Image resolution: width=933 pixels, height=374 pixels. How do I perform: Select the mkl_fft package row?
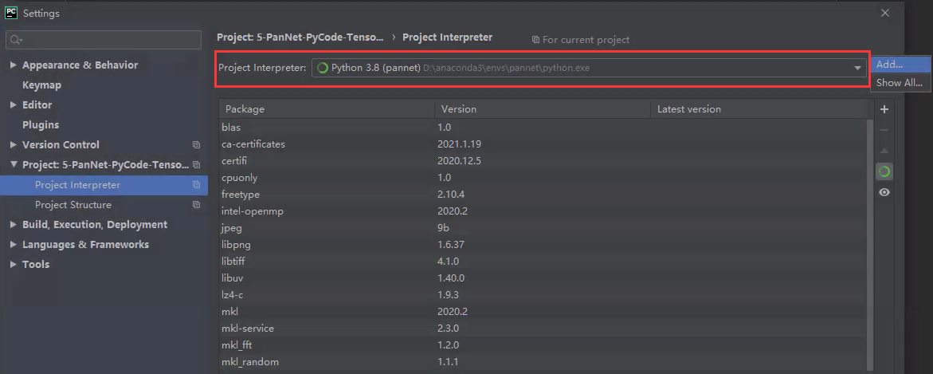[x=544, y=344]
